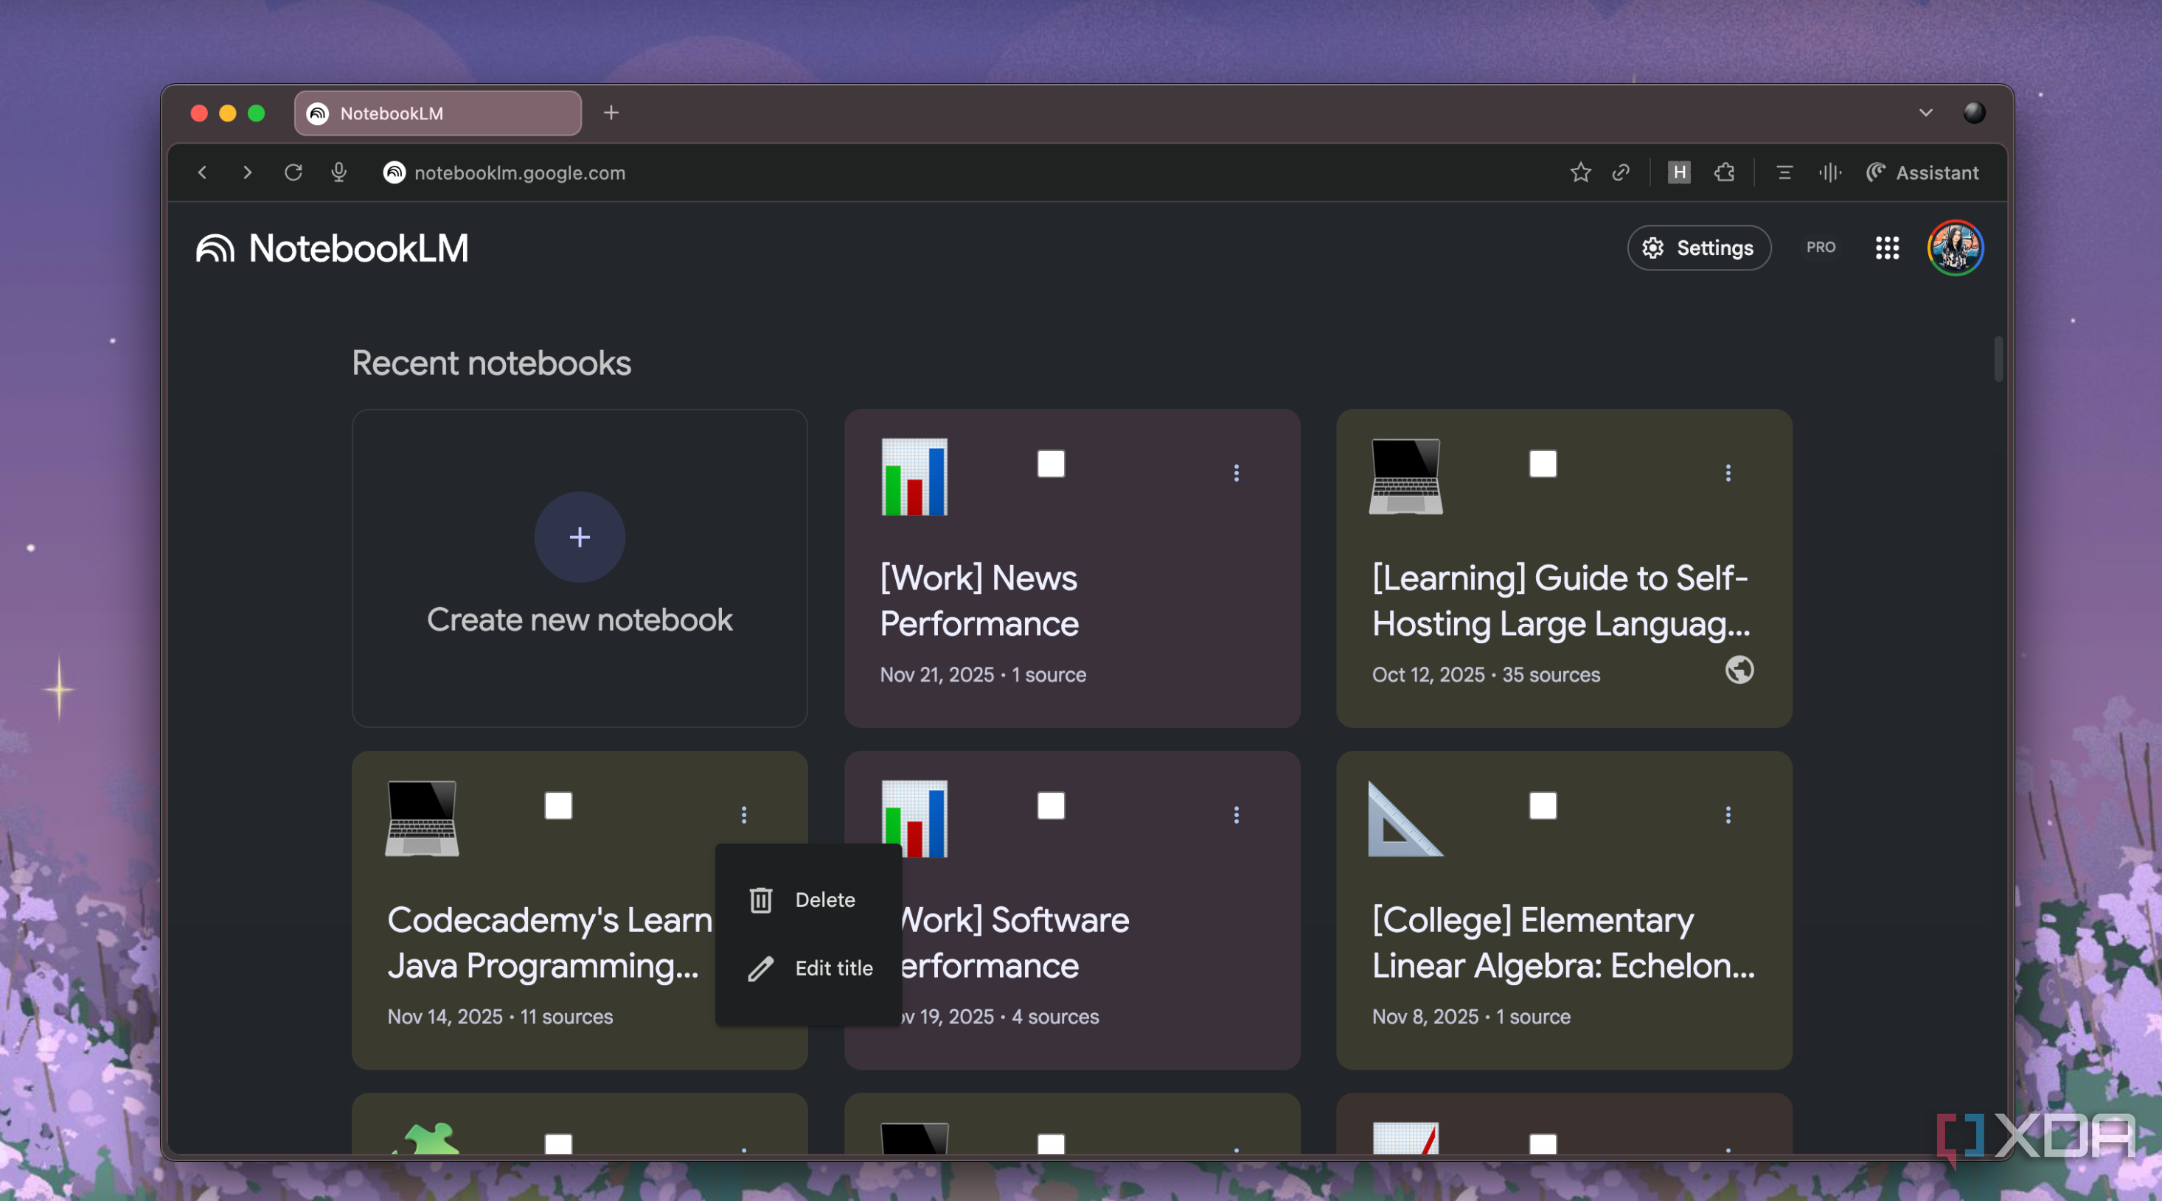Open the Settings button

pos(1699,248)
